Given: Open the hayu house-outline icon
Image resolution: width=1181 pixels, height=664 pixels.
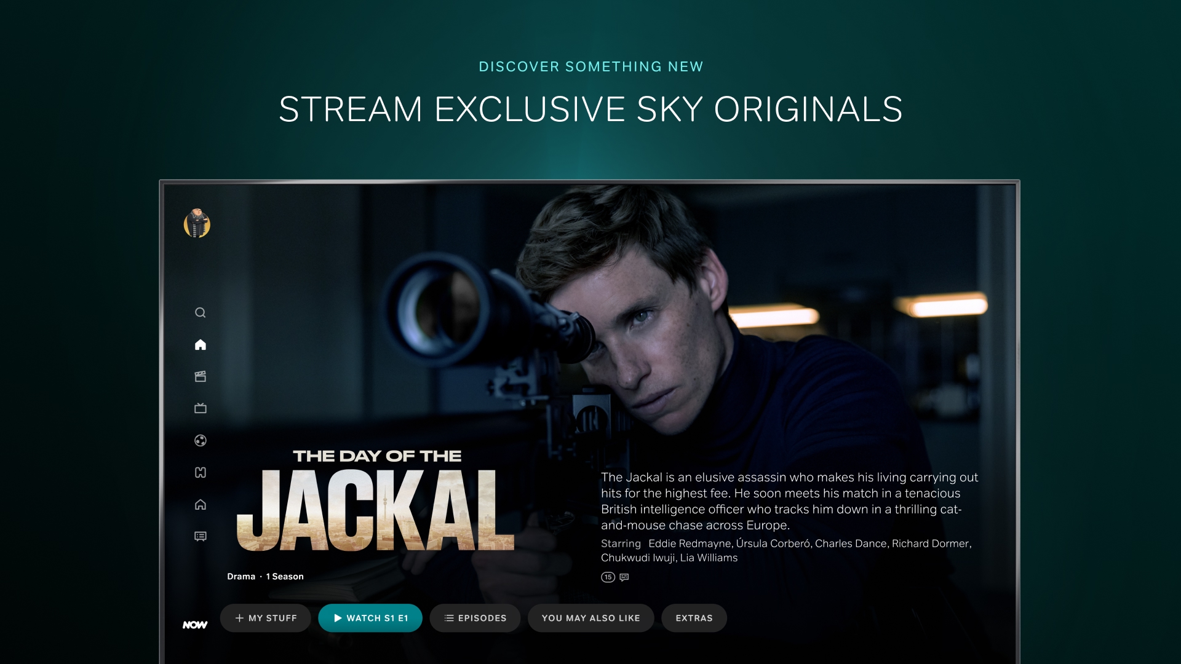Looking at the screenshot, I should tap(201, 504).
